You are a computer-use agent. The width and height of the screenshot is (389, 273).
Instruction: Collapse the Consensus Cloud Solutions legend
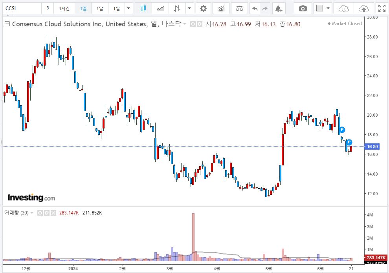click(x=7, y=24)
